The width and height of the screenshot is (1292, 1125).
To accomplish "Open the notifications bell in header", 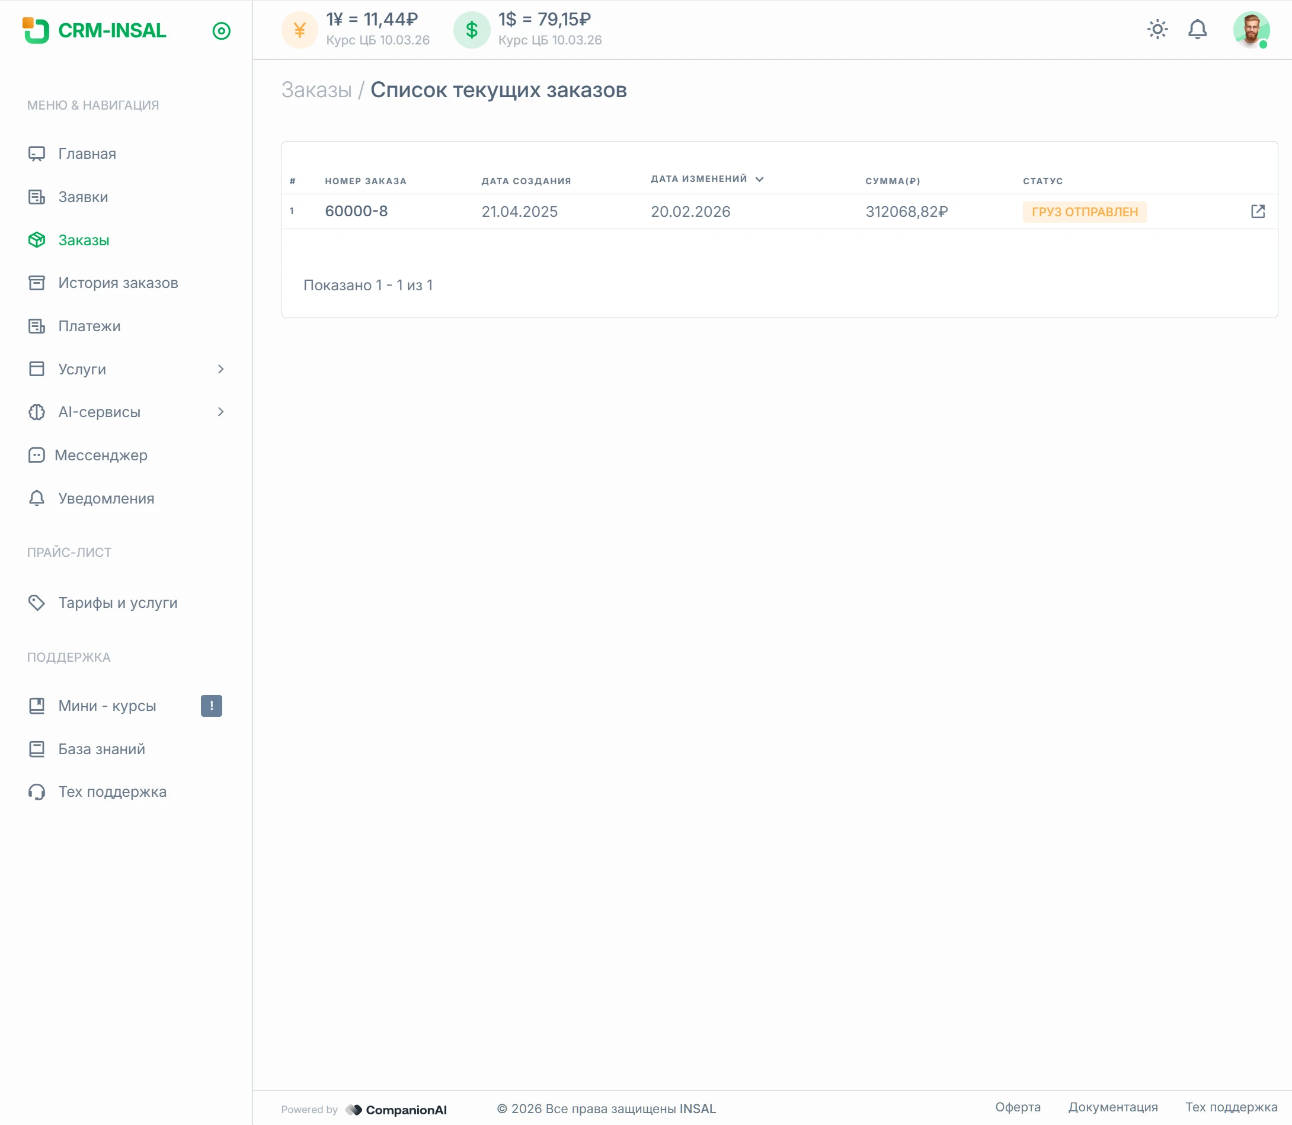I will pyautogui.click(x=1197, y=30).
